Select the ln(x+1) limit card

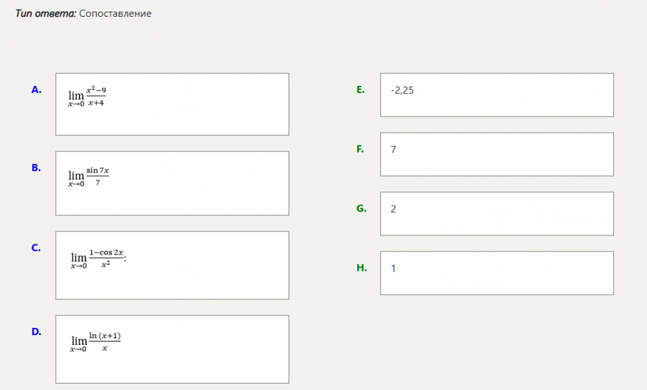pos(172,349)
